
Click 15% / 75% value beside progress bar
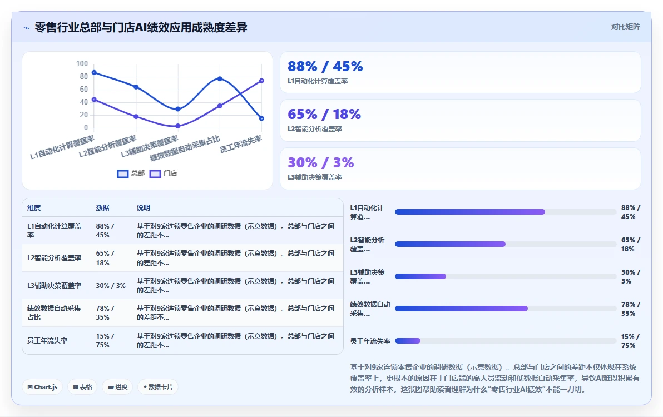(630, 341)
